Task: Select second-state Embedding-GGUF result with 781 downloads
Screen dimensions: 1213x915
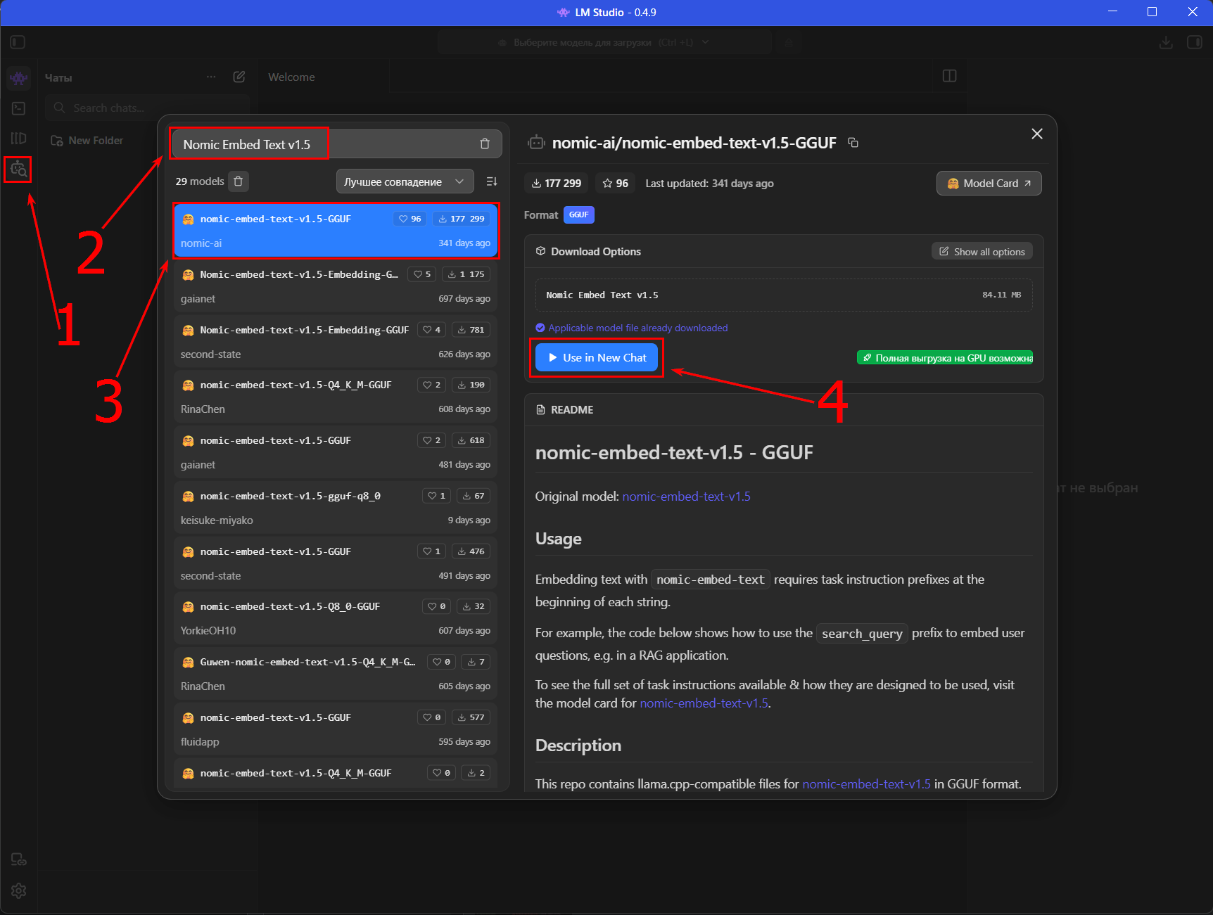Action: pyautogui.click(x=335, y=342)
